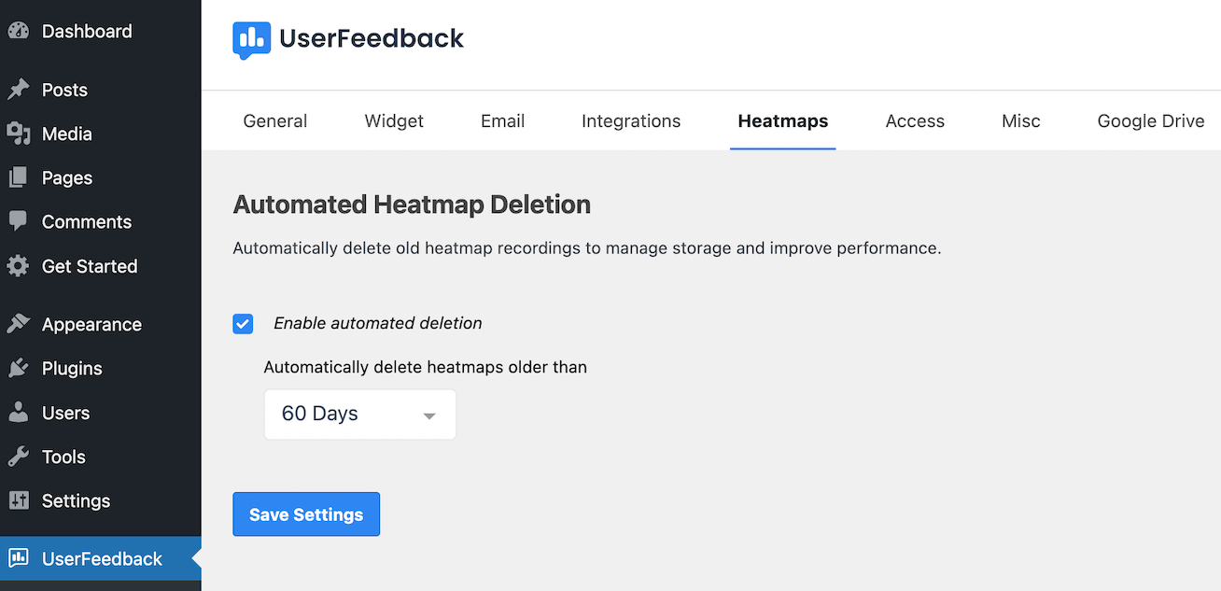
Task: Open the Appearance paintbrush icon
Action: coord(20,323)
